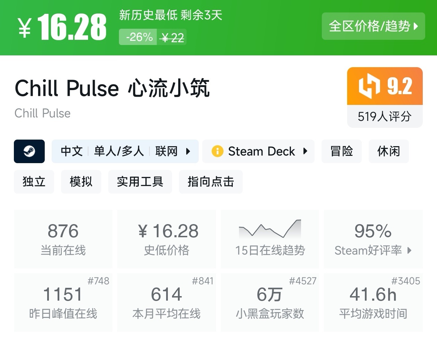Expand the Steam positive rating arrow
The width and height of the screenshot is (437, 337).
click(409, 250)
